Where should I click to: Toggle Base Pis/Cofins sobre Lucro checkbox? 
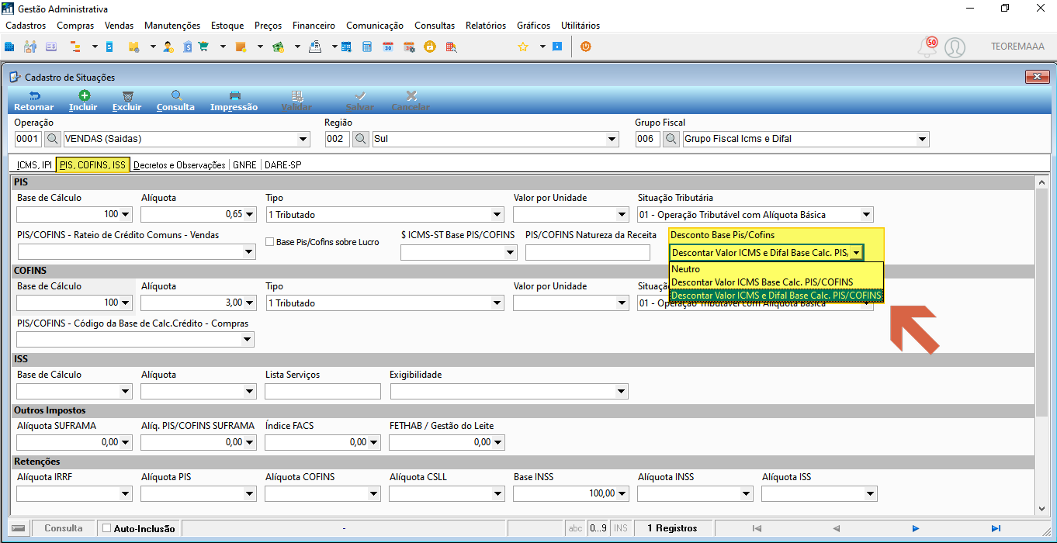[x=270, y=242]
